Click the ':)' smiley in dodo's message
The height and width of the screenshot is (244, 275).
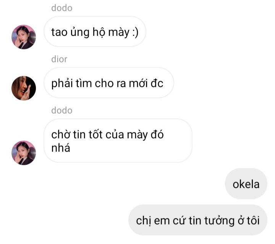(x=135, y=33)
